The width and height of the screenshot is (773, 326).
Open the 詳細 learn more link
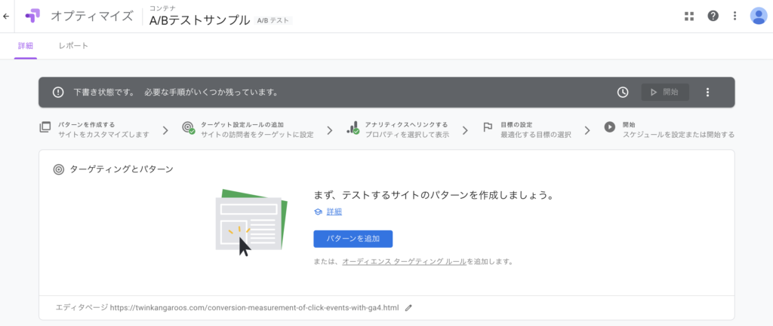334,212
